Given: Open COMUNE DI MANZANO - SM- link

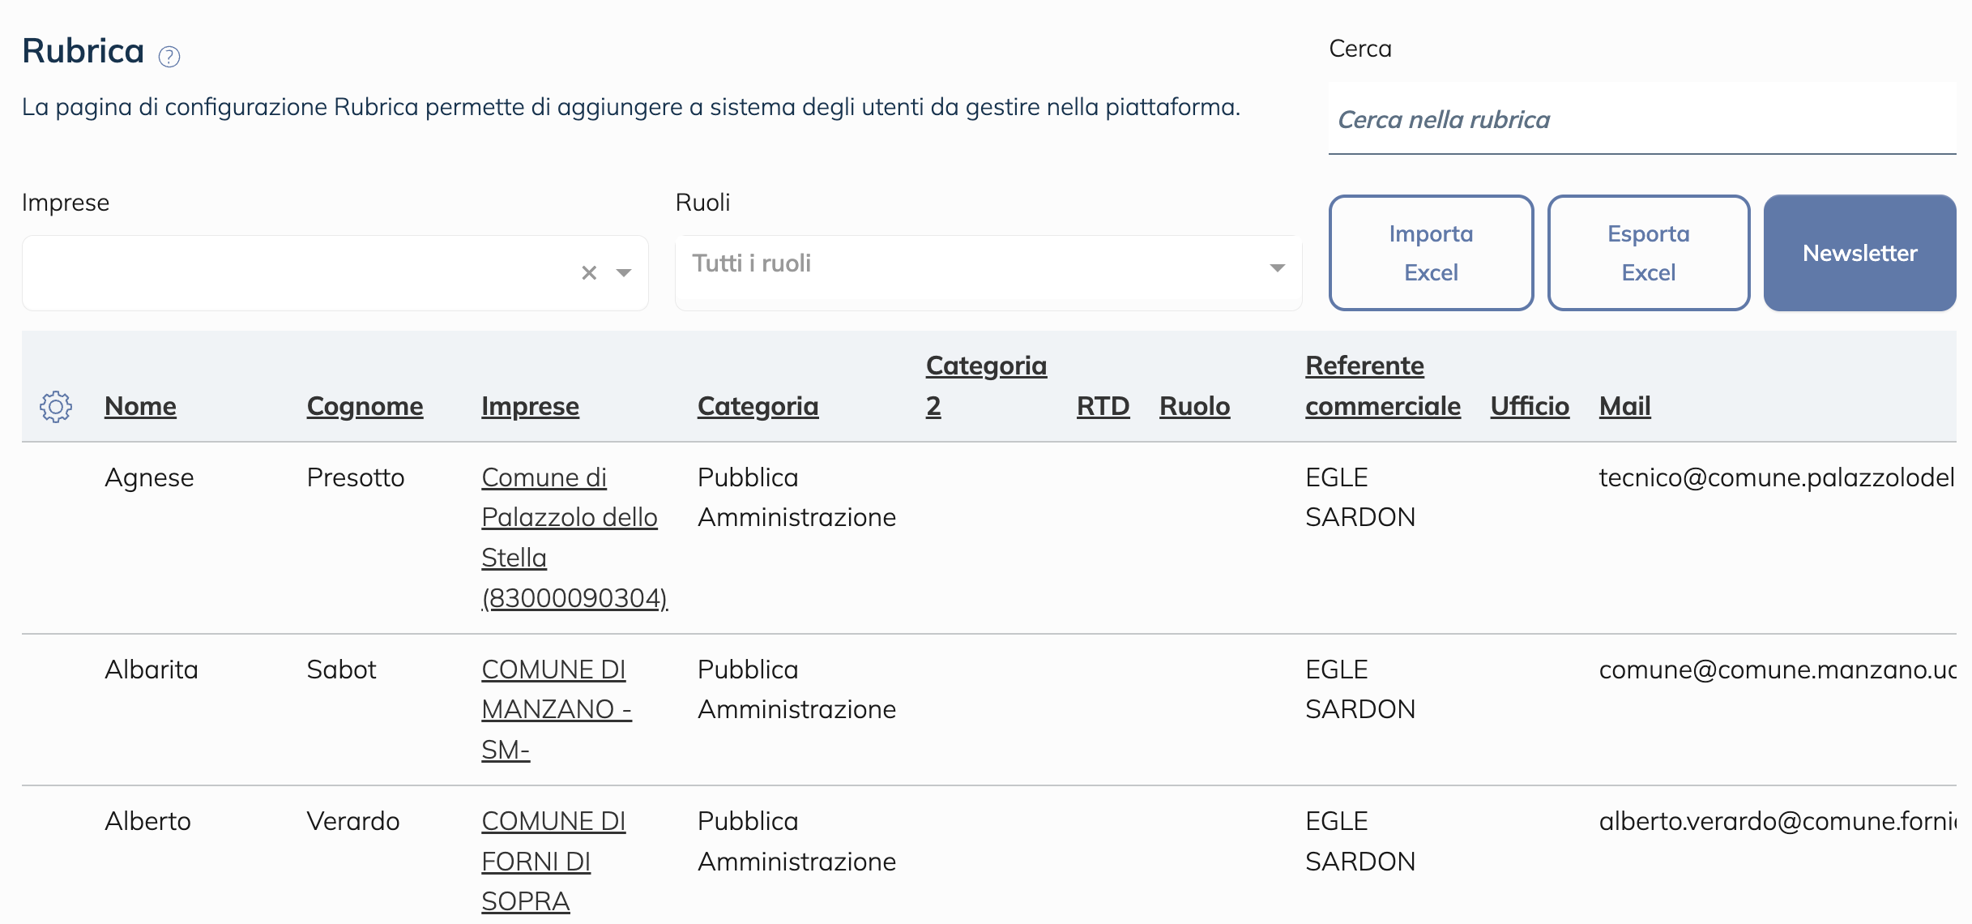Looking at the screenshot, I should (x=557, y=709).
